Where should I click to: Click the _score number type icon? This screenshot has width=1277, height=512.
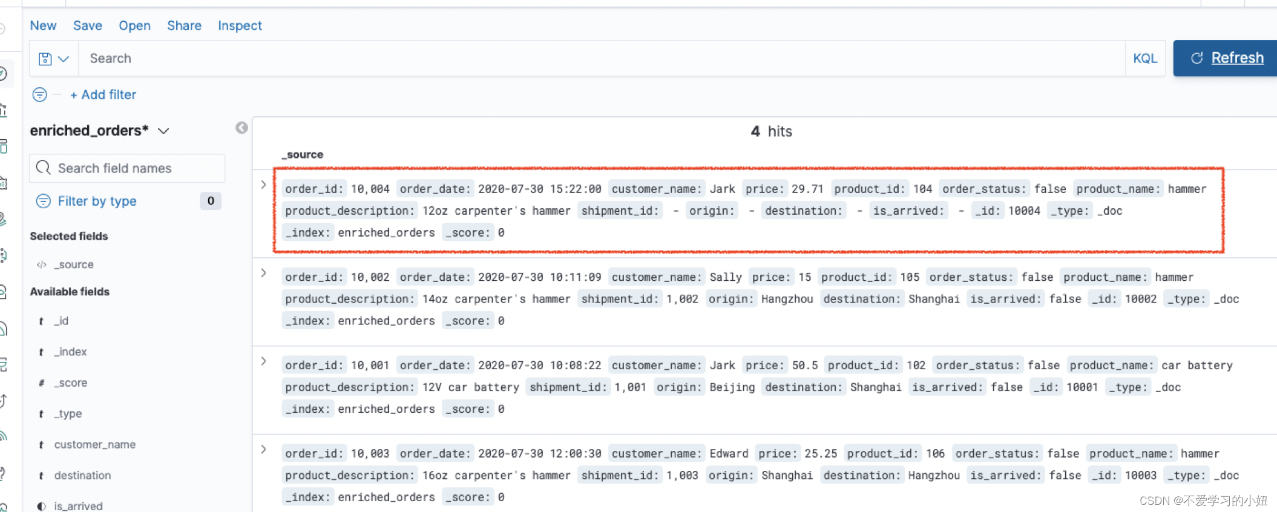[x=41, y=382]
